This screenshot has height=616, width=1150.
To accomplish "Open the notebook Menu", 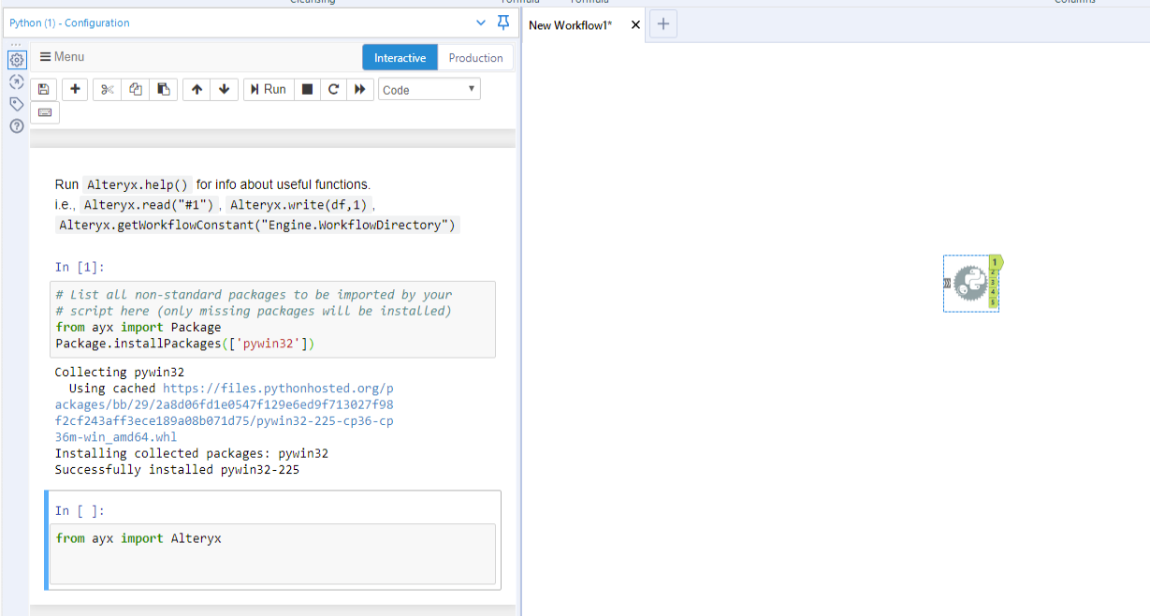I will (61, 56).
